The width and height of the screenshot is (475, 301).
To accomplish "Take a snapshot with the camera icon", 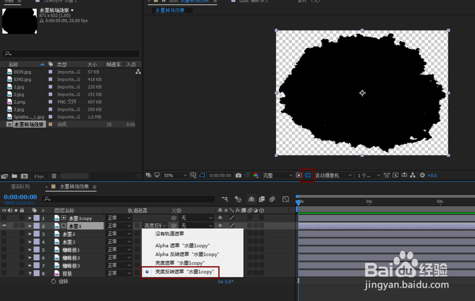I will [x=238, y=175].
